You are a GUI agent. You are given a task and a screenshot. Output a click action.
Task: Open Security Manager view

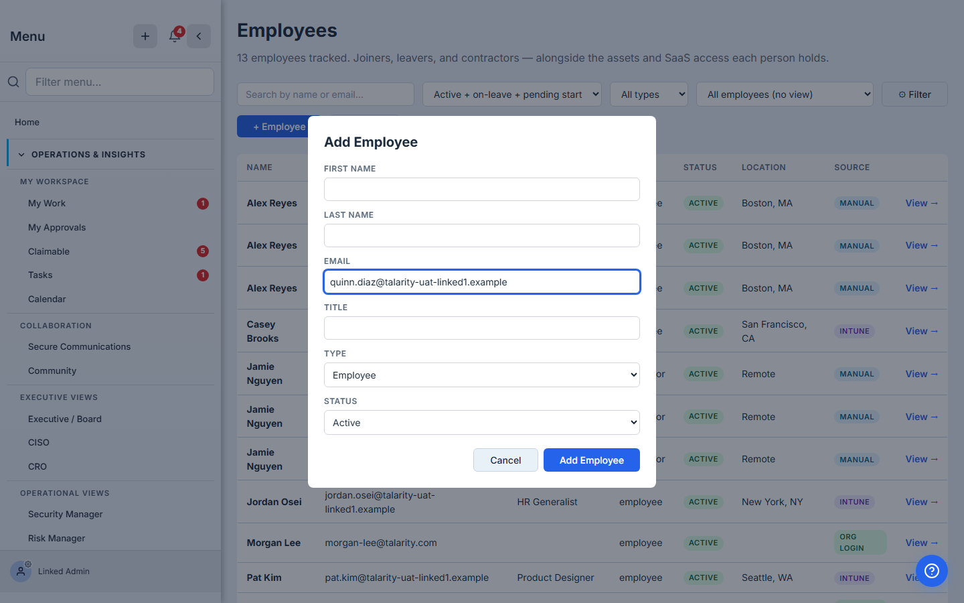click(x=66, y=515)
